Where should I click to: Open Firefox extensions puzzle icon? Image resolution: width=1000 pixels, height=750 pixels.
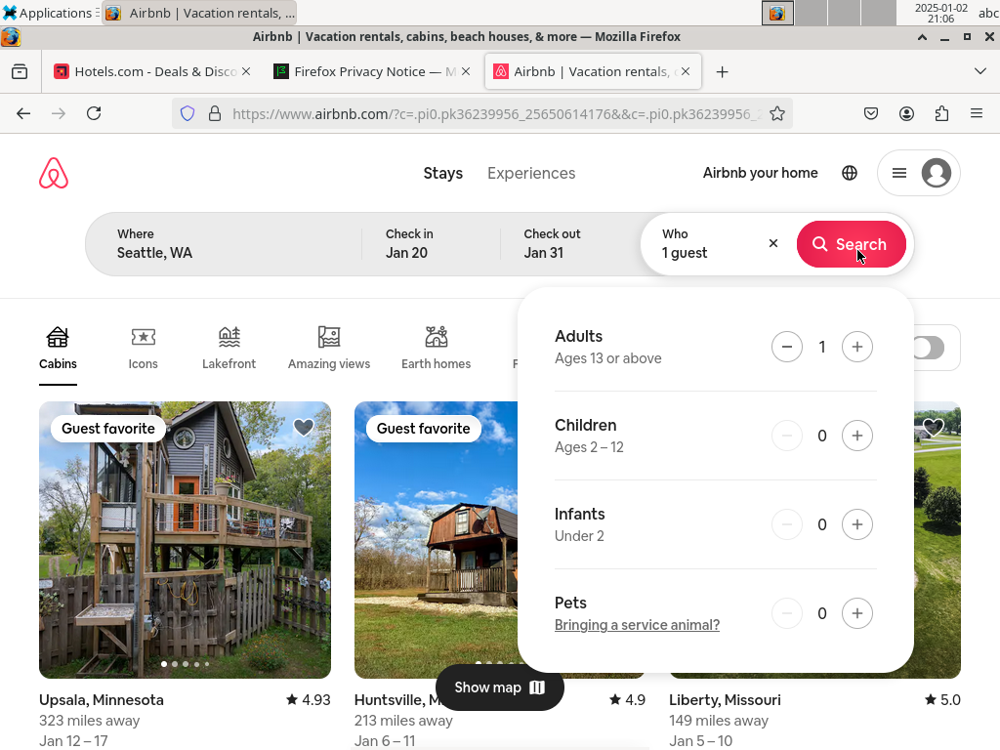click(941, 113)
